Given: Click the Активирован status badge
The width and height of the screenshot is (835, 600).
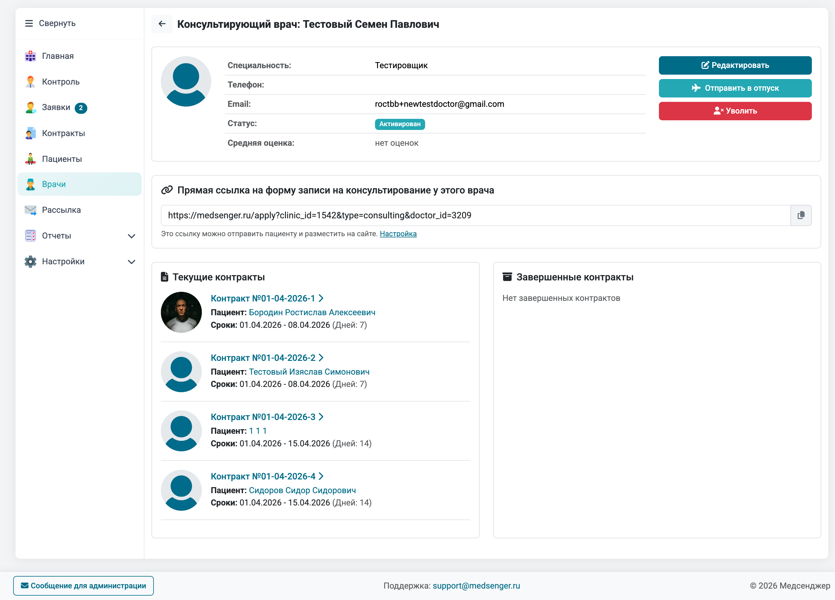Looking at the screenshot, I should pyautogui.click(x=400, y=124).
